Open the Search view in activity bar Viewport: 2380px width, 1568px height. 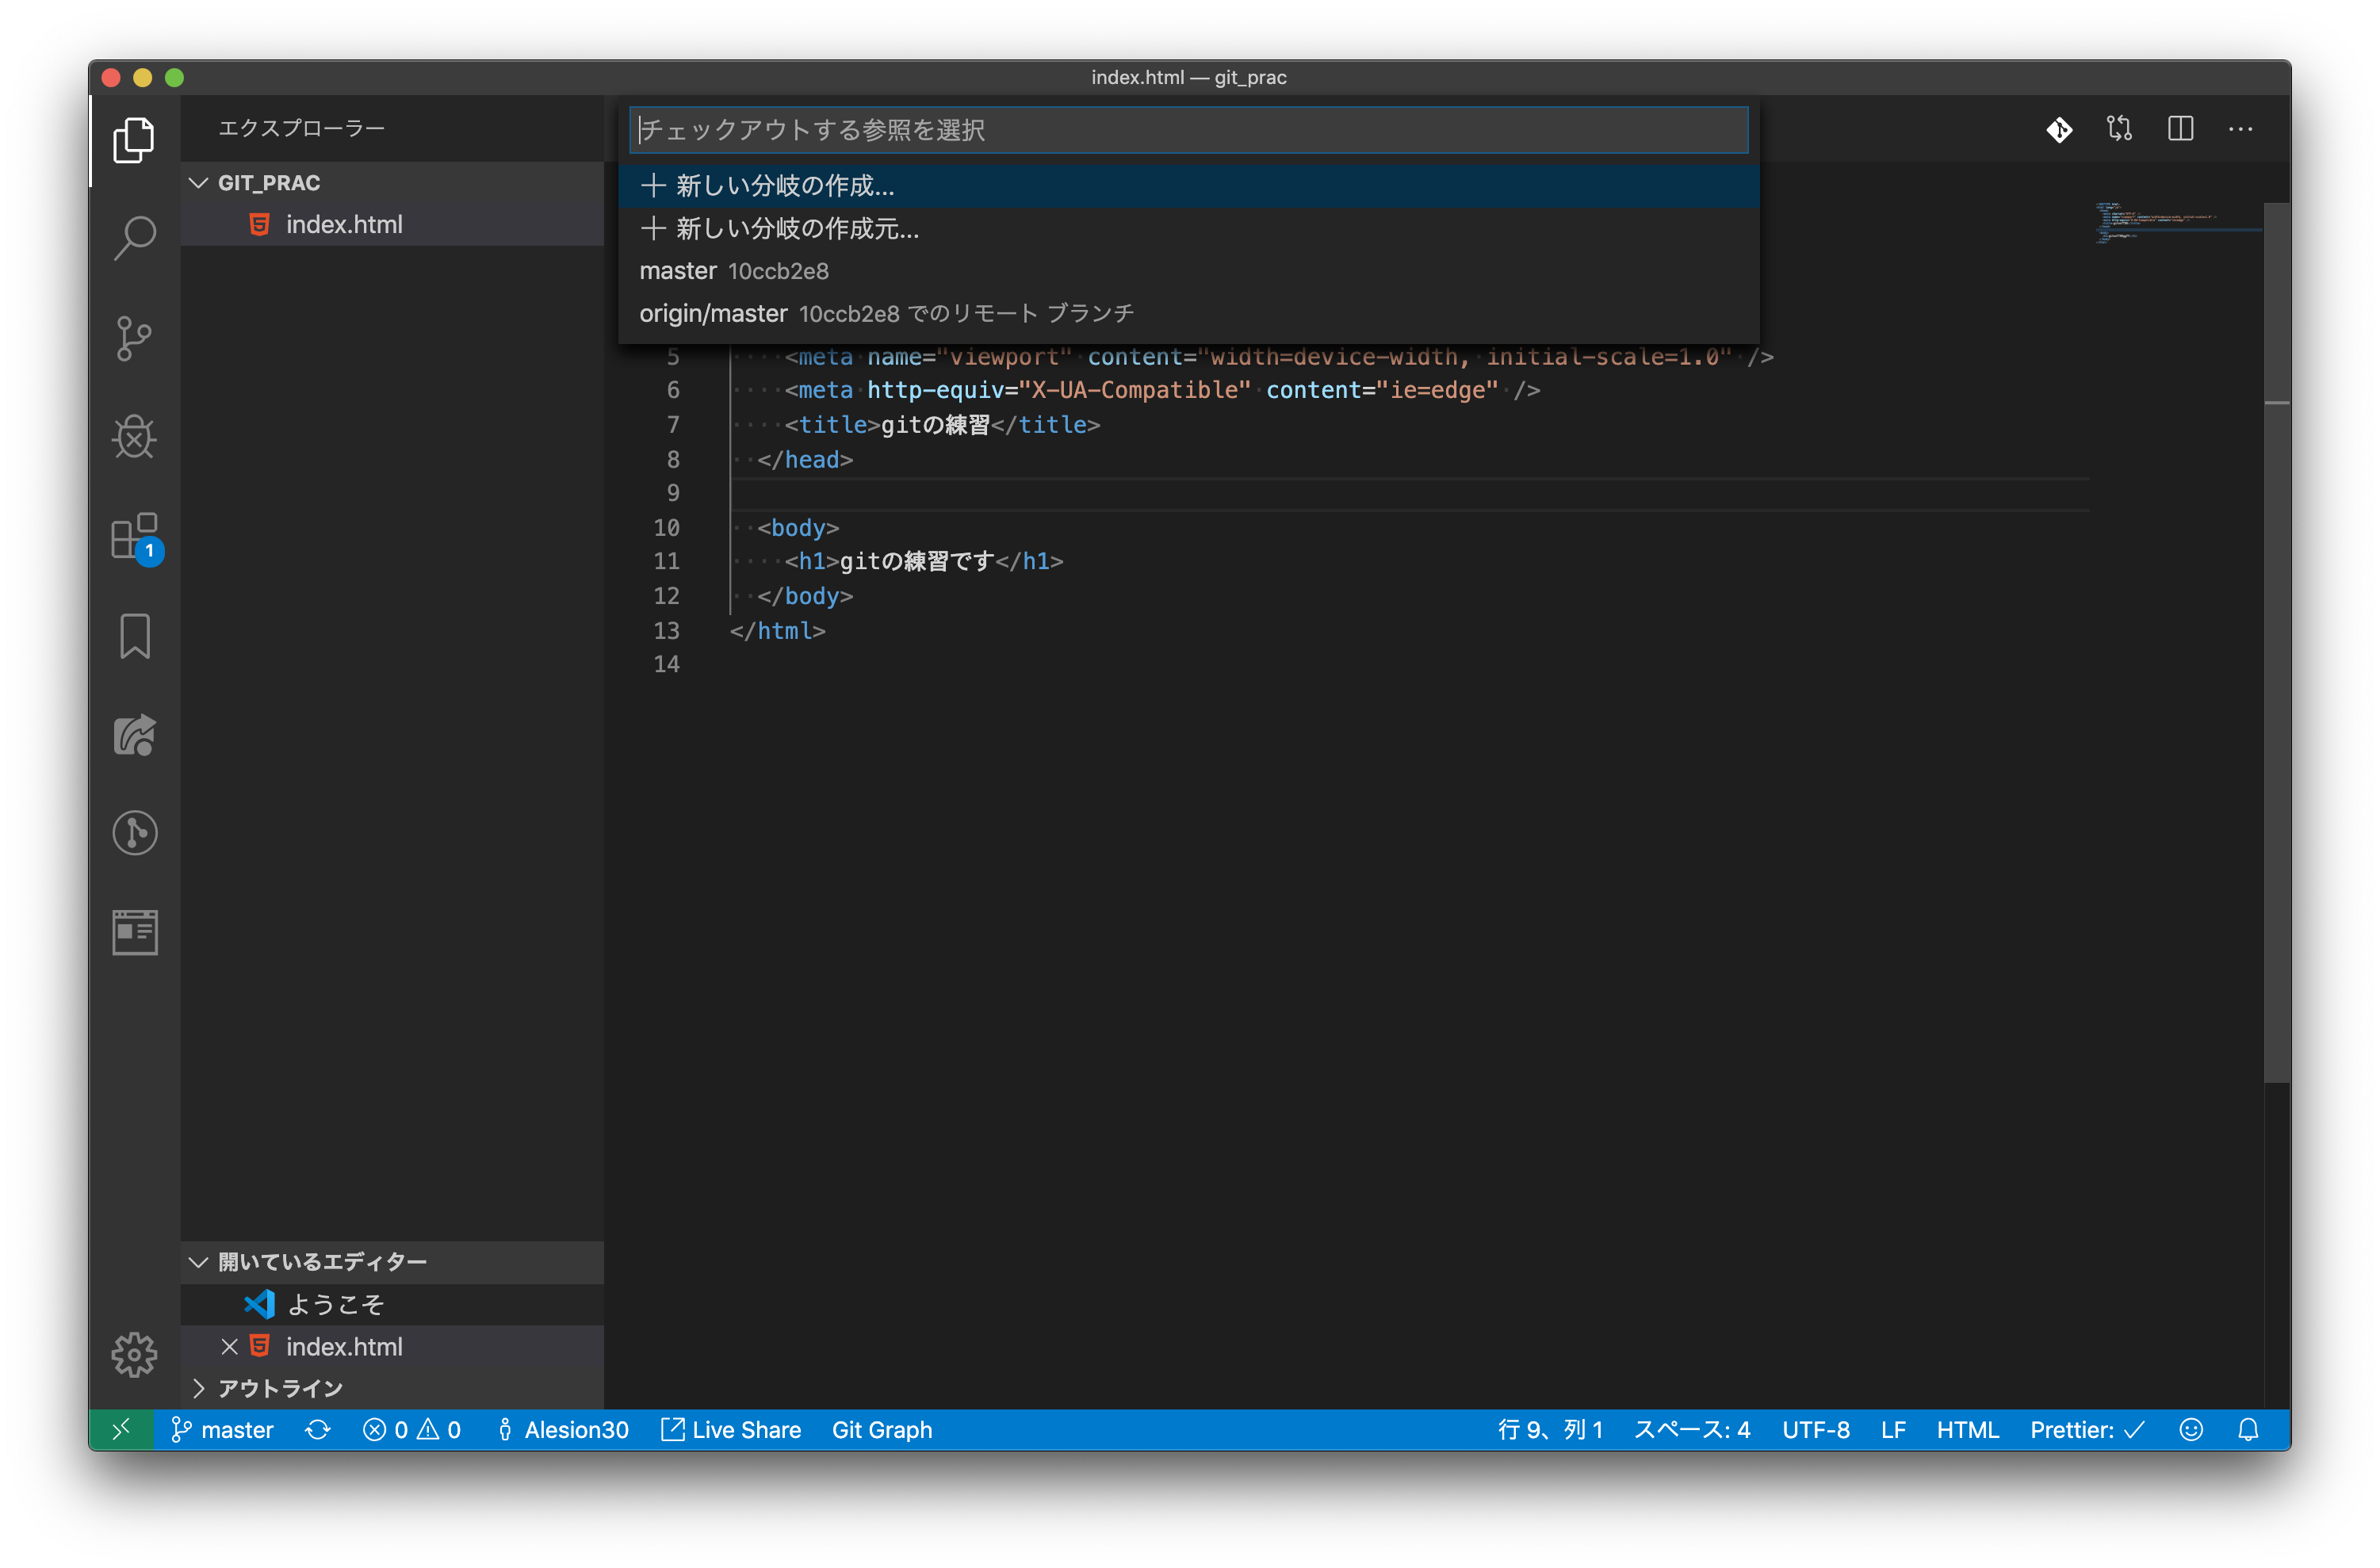click(134, 238)
